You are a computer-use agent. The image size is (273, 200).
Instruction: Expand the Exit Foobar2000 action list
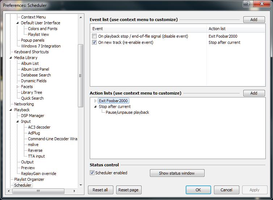tap(96, 101)
